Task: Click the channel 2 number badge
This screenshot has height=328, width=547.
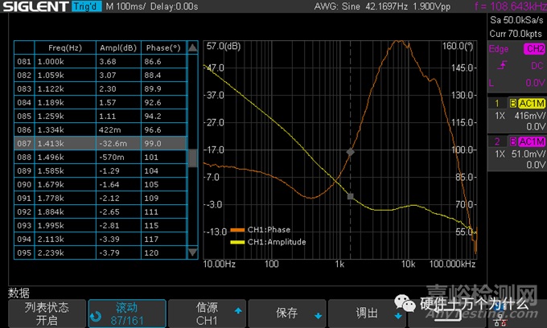Action: click(x=497, y=141)
